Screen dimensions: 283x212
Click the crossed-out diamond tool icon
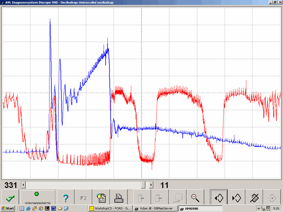254,197
